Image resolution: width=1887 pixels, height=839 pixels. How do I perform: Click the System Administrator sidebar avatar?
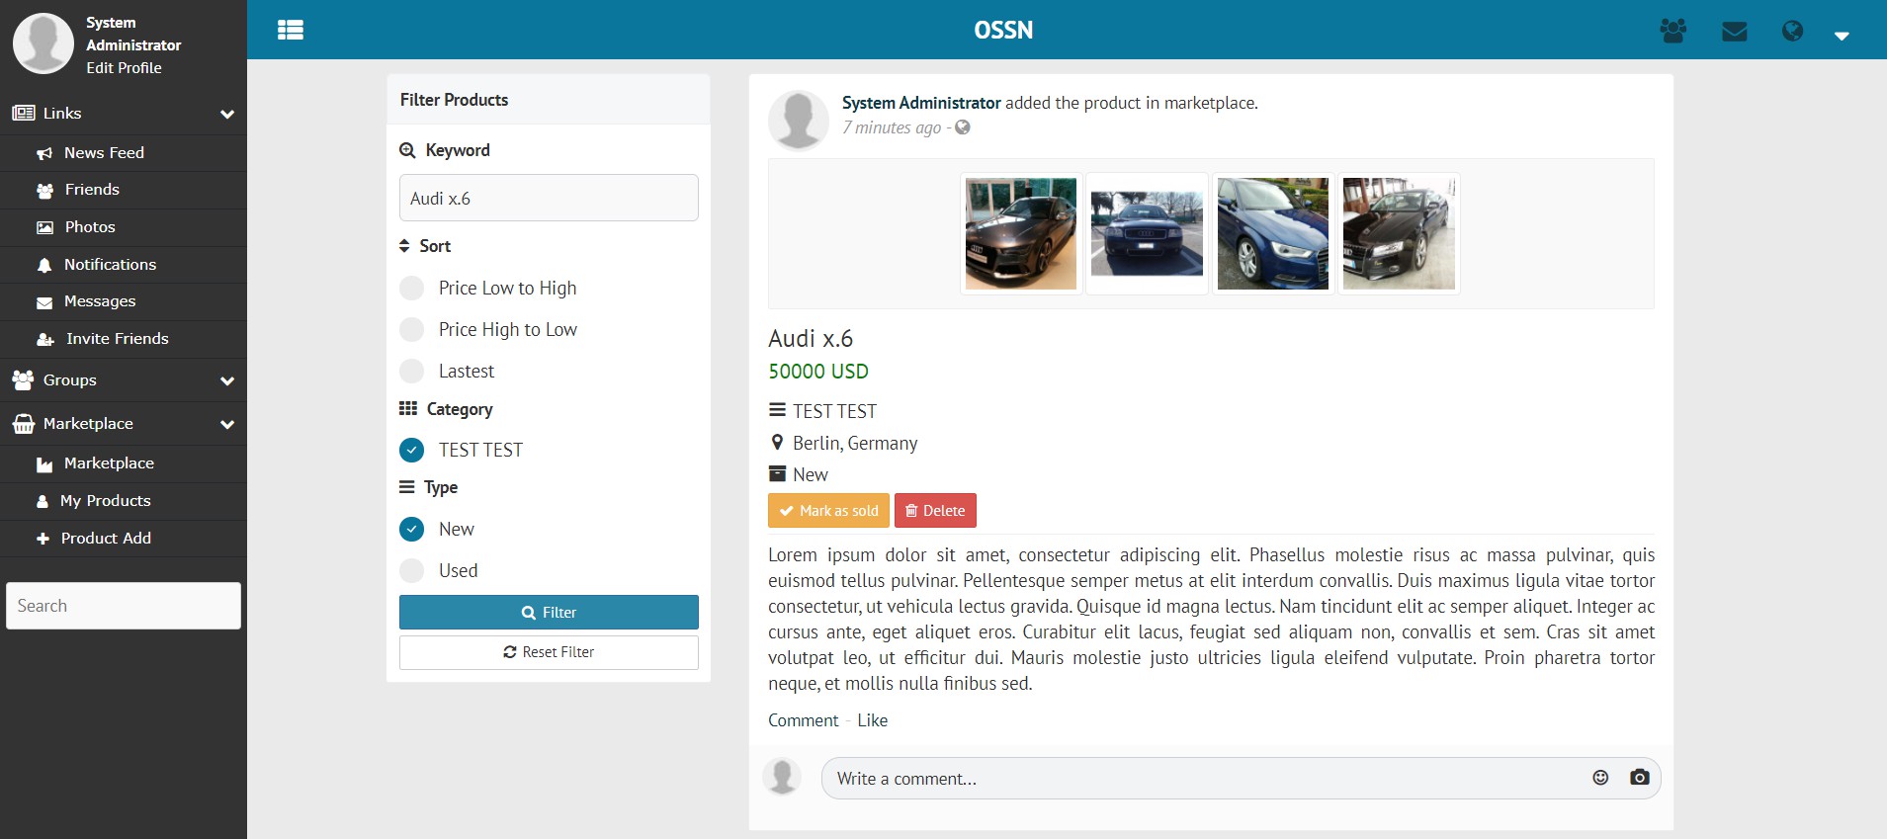coord(43,42)
